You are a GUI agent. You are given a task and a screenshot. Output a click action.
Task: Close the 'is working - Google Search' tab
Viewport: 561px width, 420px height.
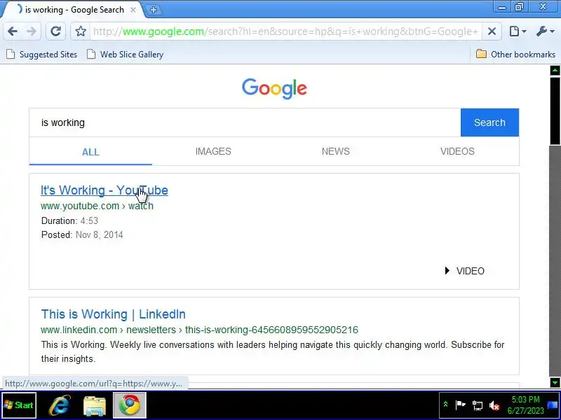(133, 10)
